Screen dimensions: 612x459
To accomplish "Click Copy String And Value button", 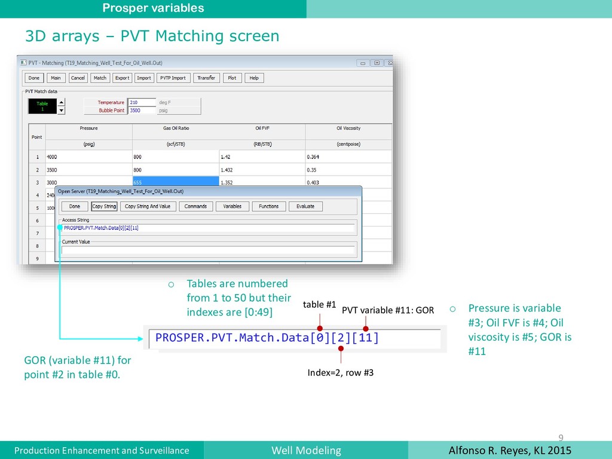I will [x=148, y=206].
